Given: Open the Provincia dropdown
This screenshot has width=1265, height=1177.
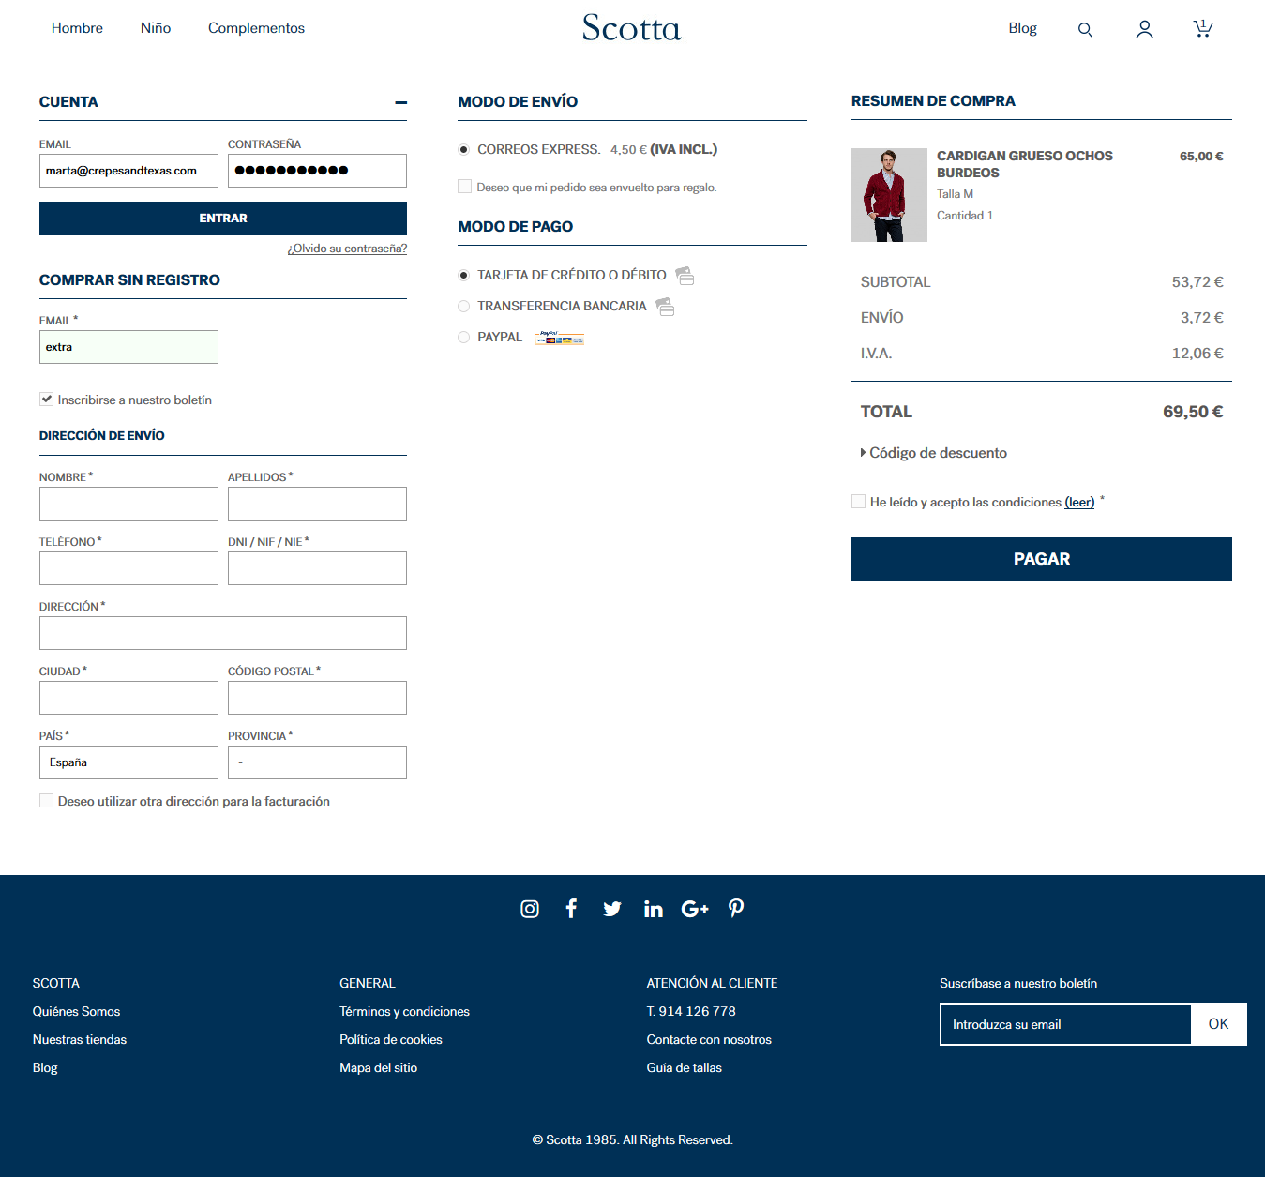Looking at the screenshot, I should [x=317, y=762].
